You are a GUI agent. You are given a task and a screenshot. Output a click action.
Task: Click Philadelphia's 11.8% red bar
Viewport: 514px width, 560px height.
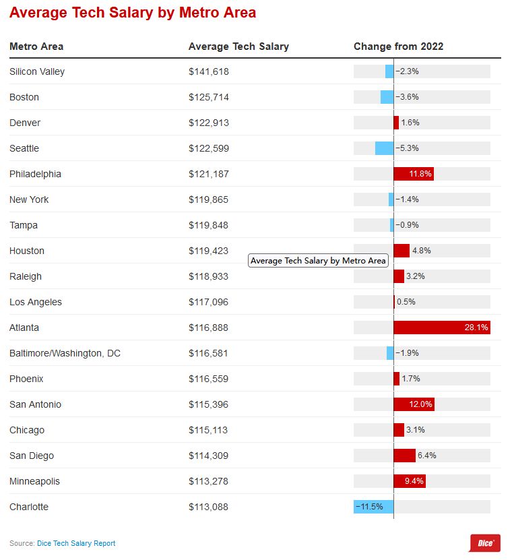413,174
